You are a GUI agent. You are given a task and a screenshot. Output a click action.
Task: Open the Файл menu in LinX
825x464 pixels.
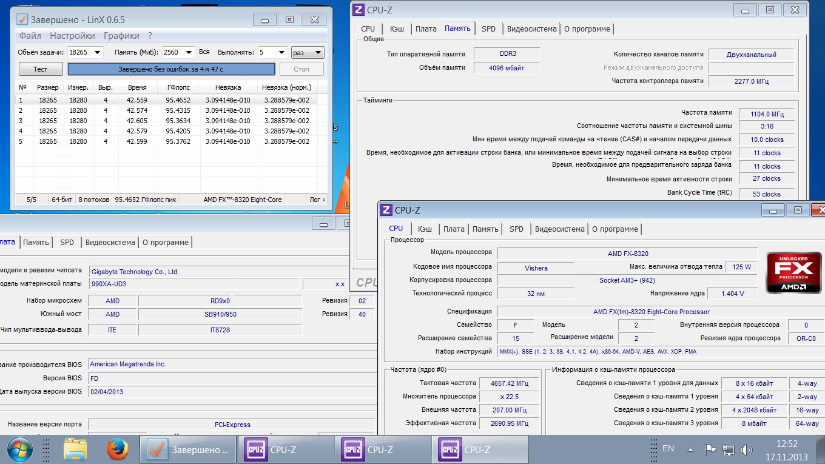(30, 36)
